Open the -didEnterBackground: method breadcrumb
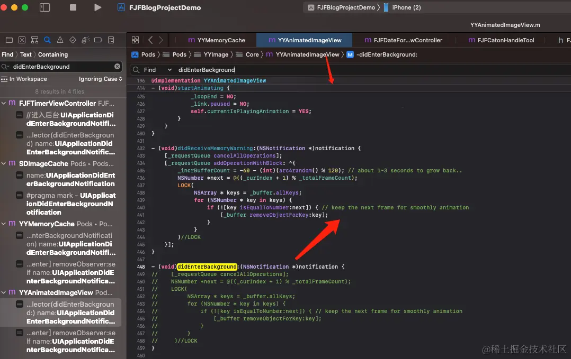 pos(382,54)
